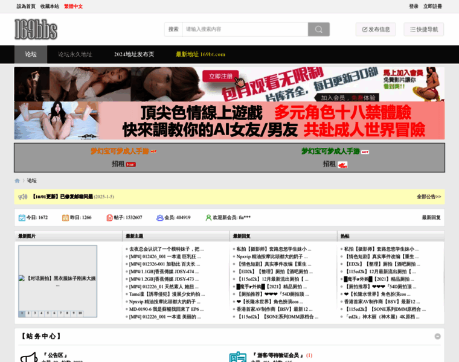Click 收藏本站 in the top bar
Viewport: 459px width, 362px height.
tap(50, 7)
